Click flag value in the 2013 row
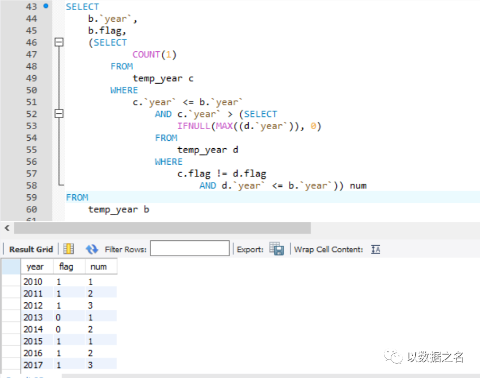The image size is (480, 378). click(x=69, y=317)
